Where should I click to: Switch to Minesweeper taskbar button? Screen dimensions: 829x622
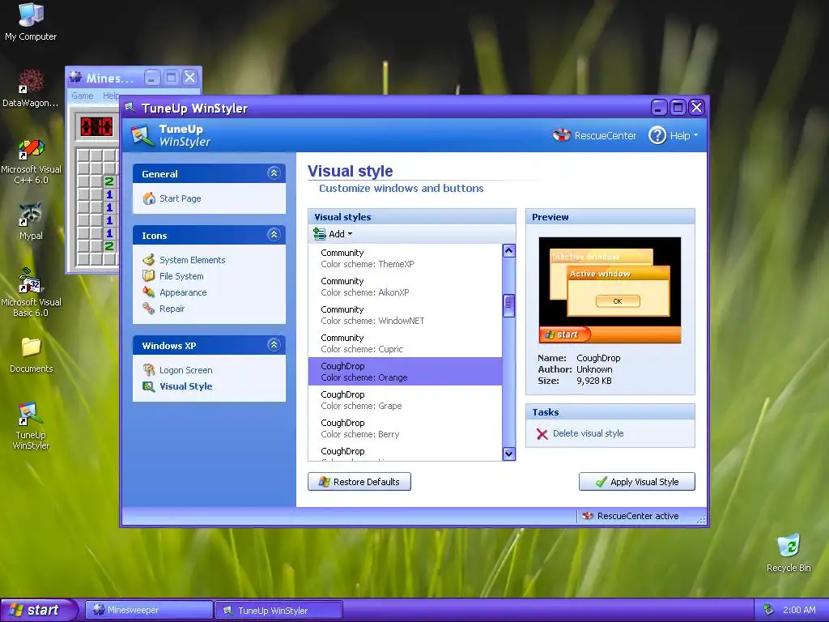[x=149, y=610]
